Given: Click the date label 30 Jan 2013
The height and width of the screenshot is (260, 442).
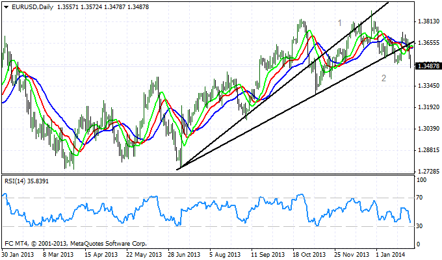Looking at the screenshot, I should (18, 255).
